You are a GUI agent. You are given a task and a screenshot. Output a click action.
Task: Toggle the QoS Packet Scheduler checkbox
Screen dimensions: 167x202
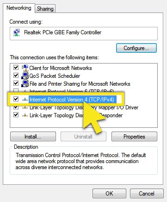click(16, 76)
